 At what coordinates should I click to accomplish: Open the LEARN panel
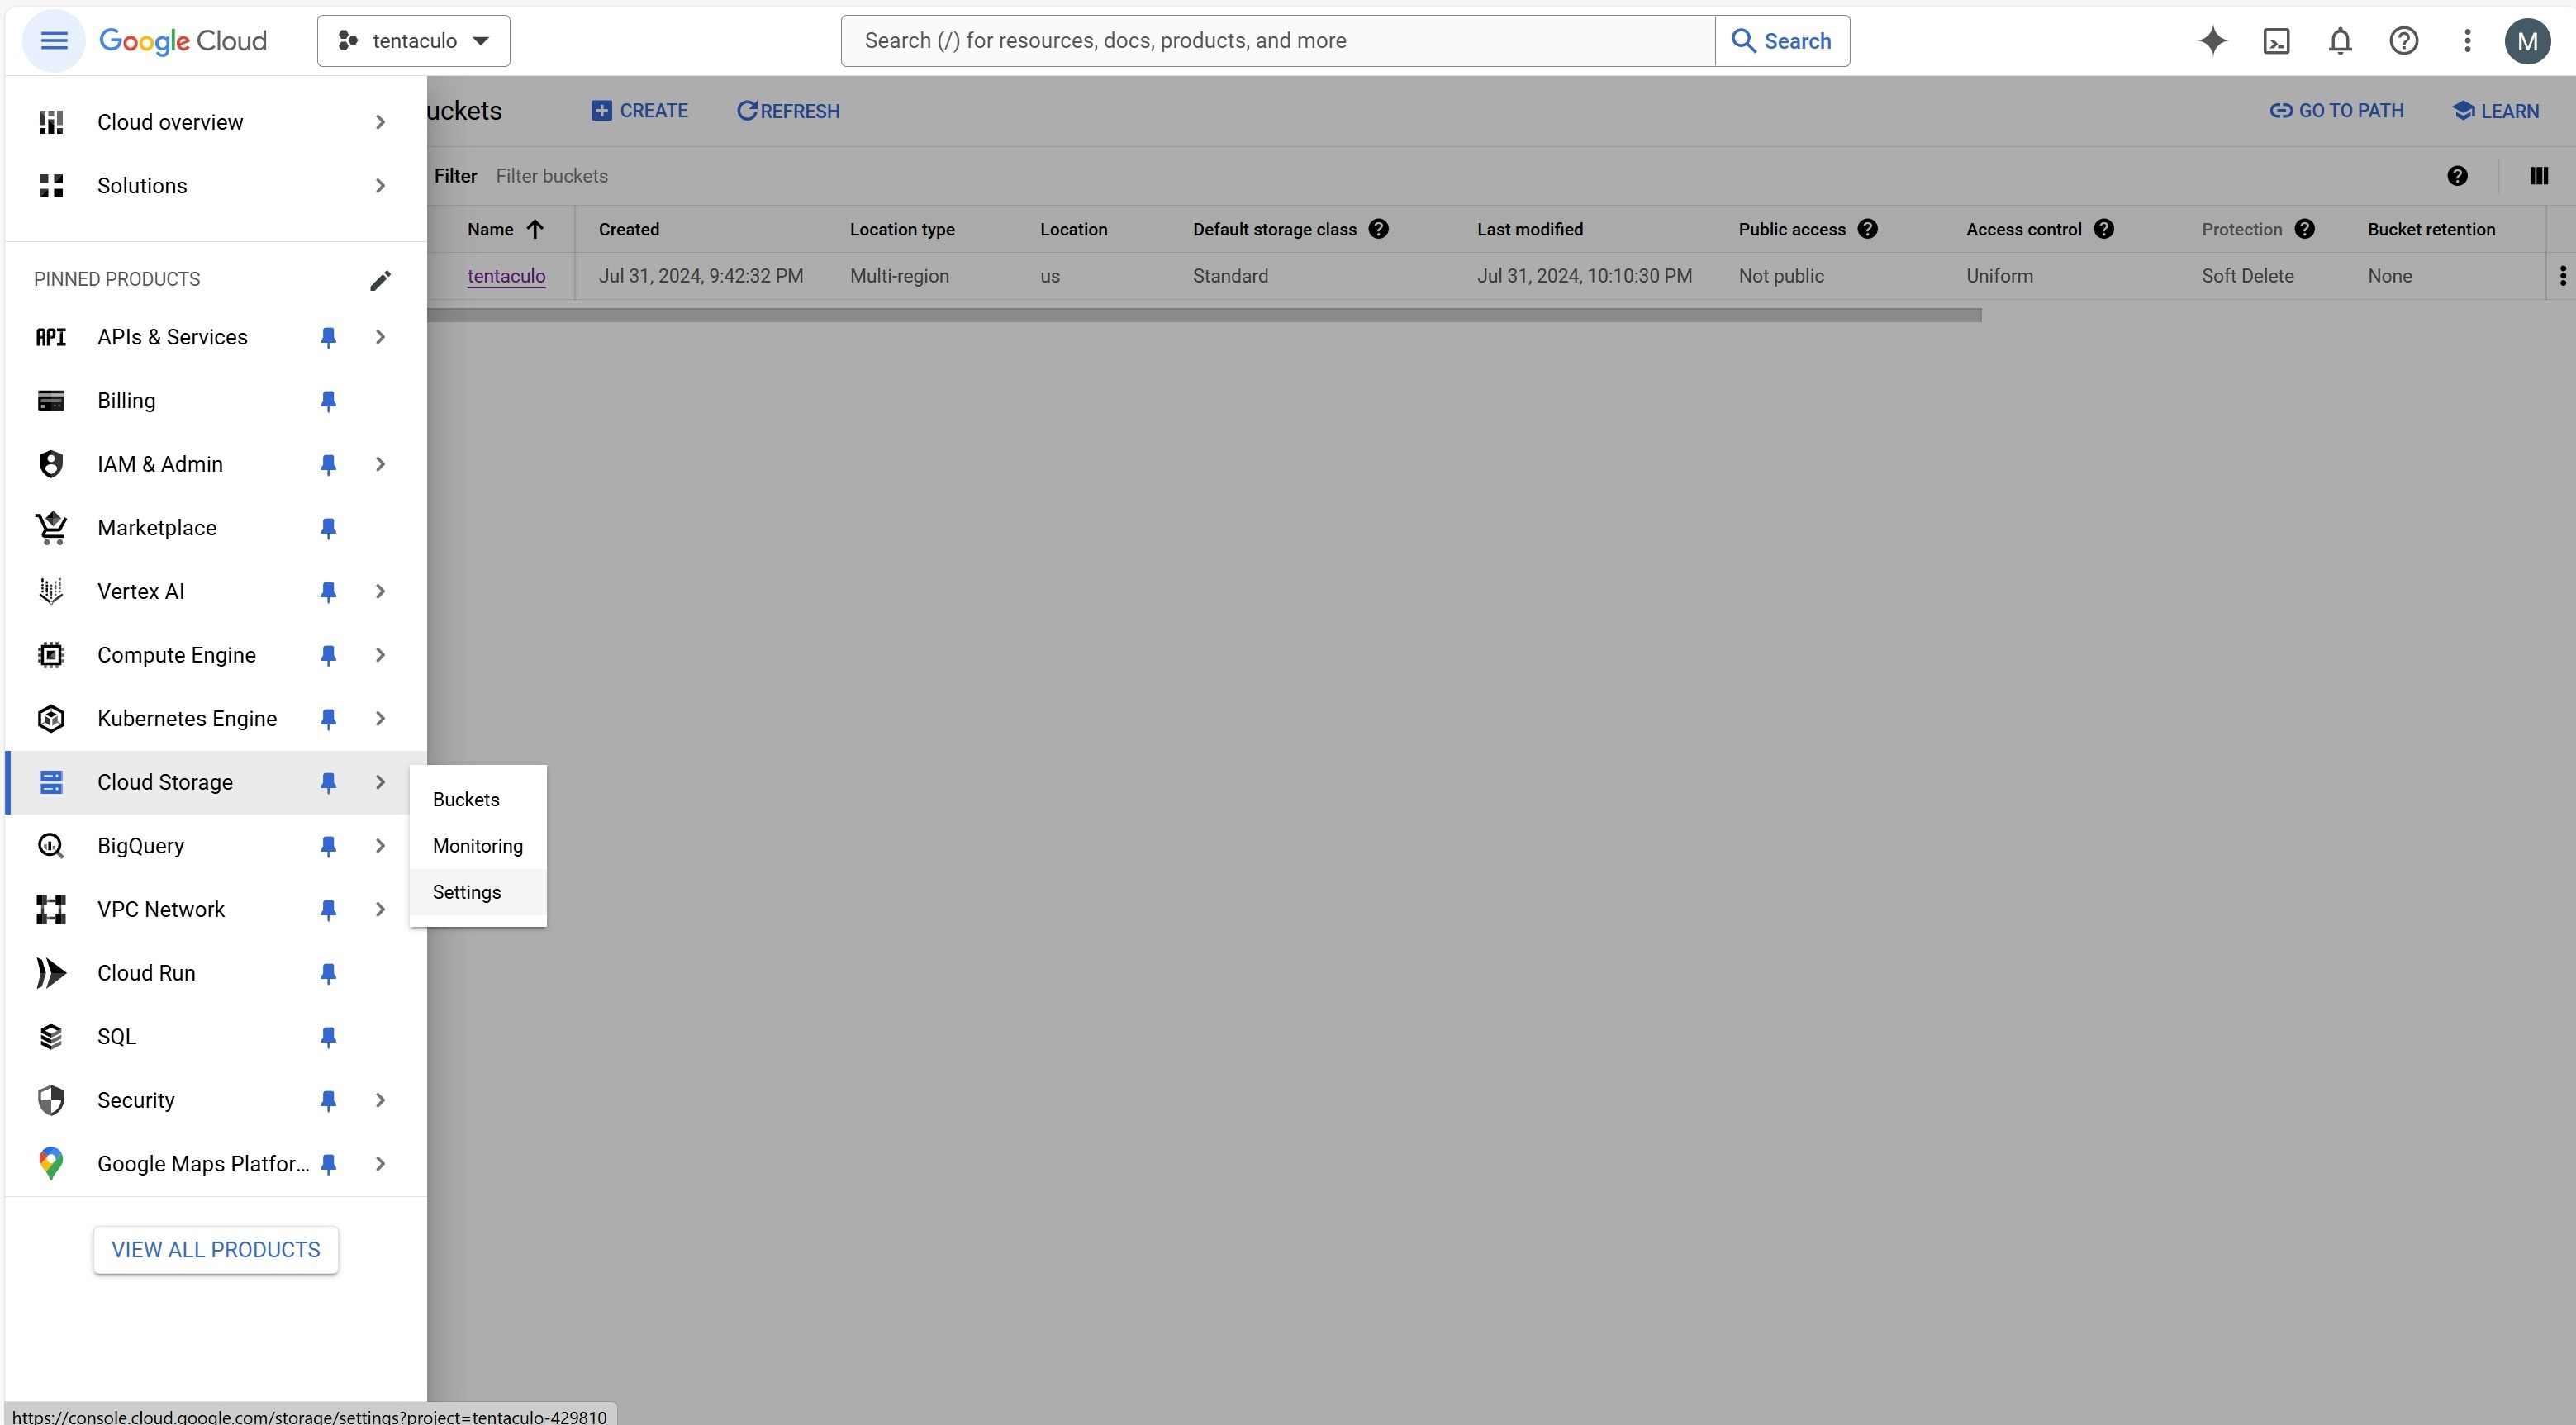2496,111
